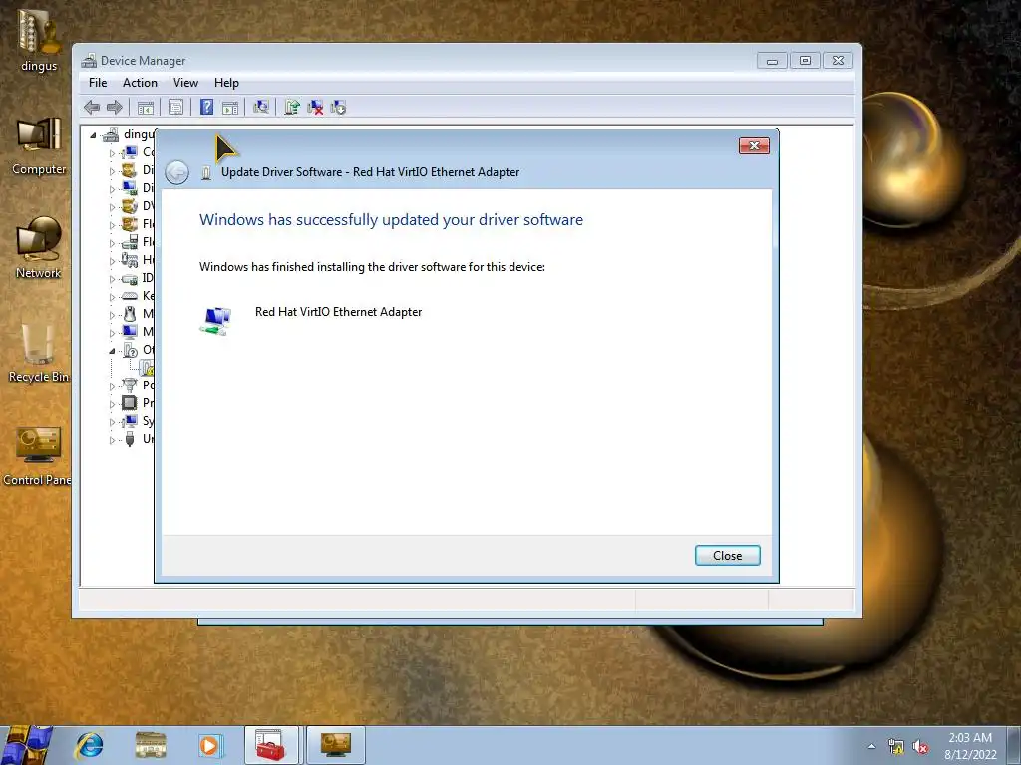Open the File menu
1021x765 pixels.
pyautogui.click(x=98, y=83)
